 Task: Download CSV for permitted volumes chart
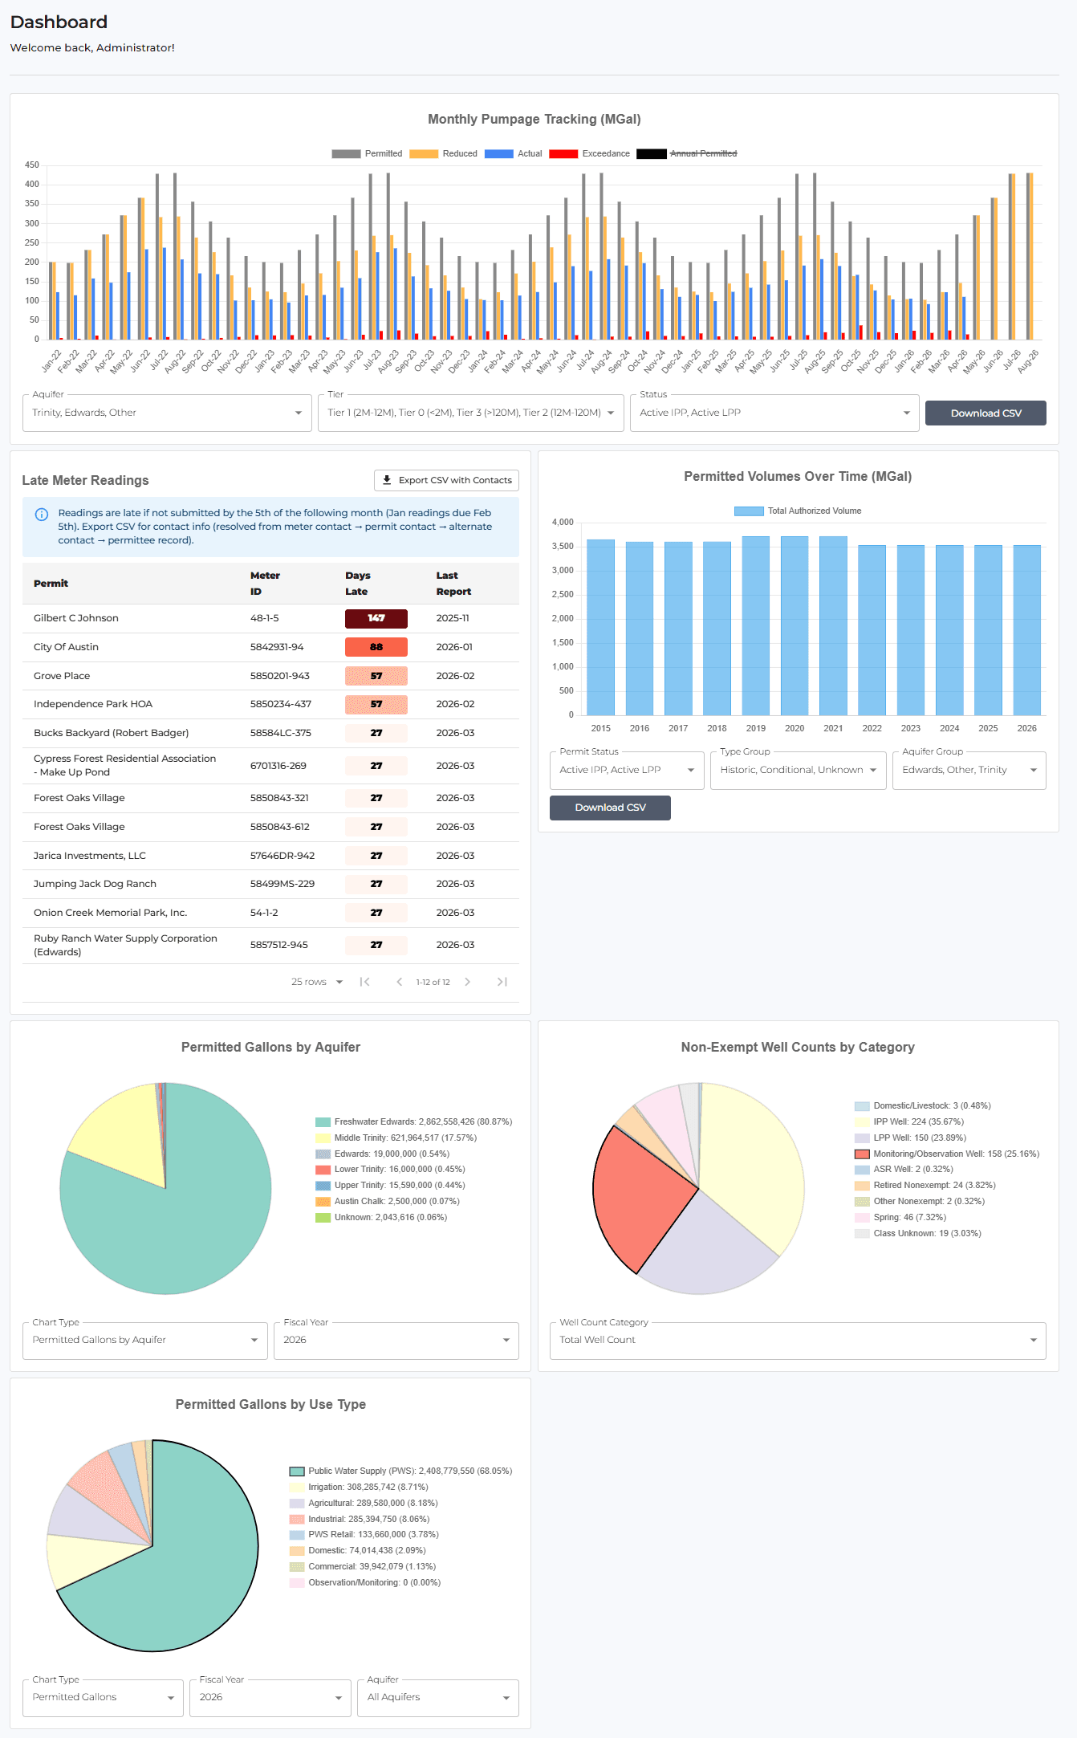pos(610,808)
